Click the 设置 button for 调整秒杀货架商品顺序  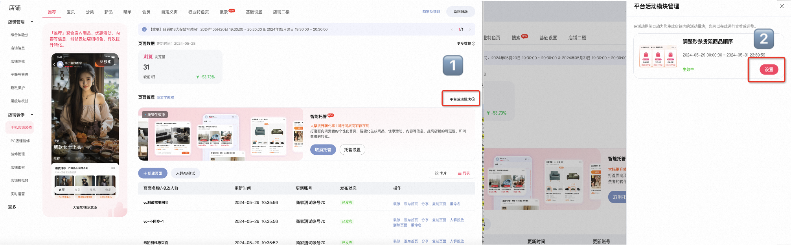click(769, 69)
